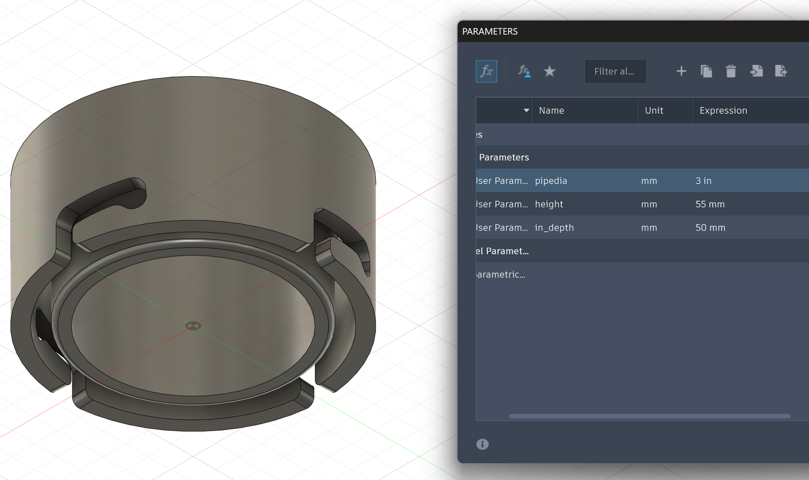Select the pipedia parameter row
This screenshot has height=480, width=809.
[551, 181]
